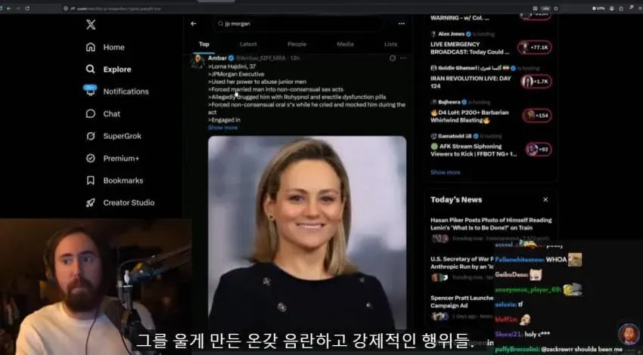
Task: Click the Explore magnifier icon
Action: [x=91, y=69]
